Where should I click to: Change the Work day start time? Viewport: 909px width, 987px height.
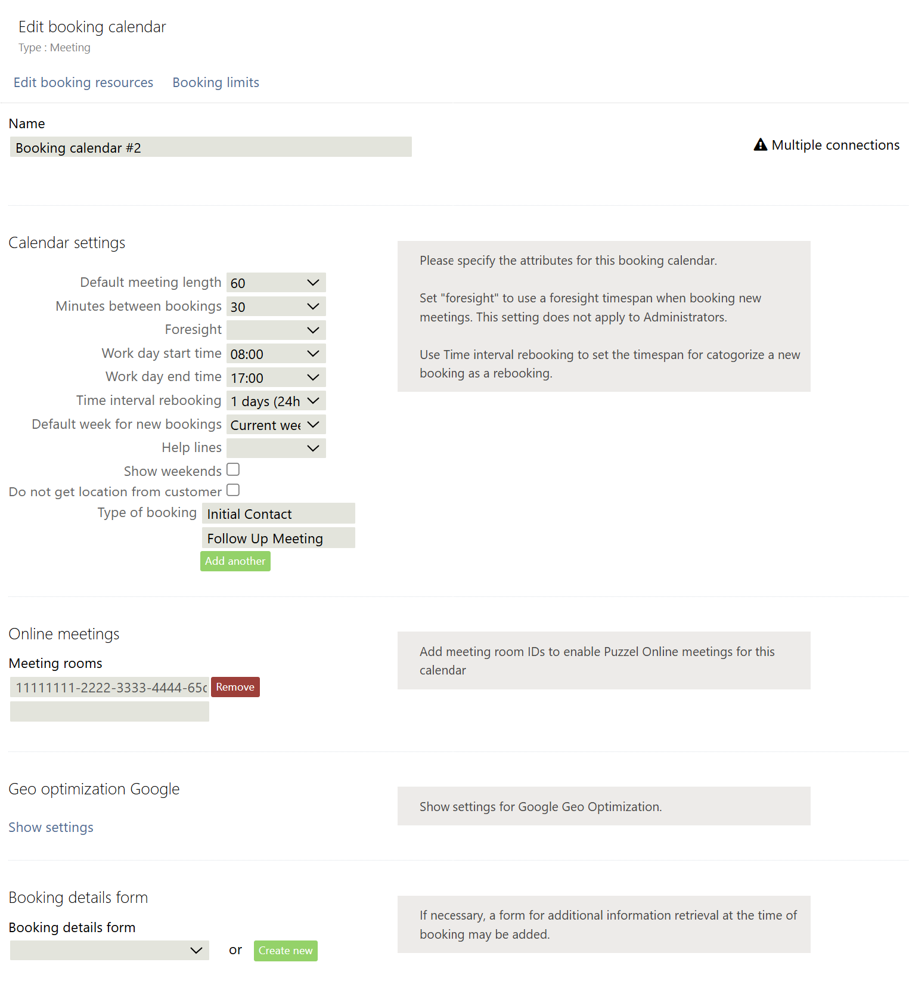[276, 354]
